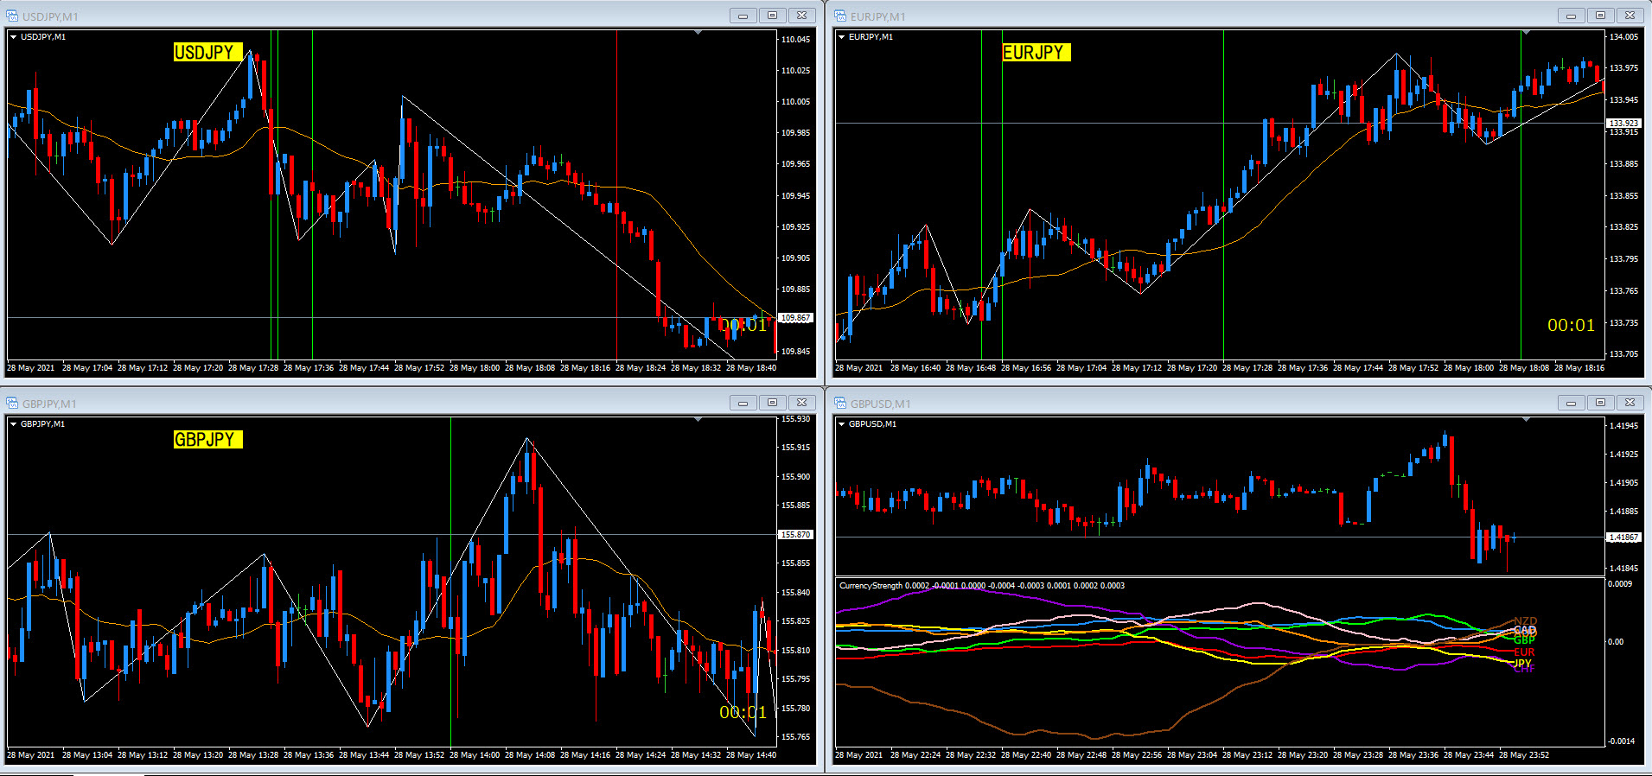Click current price tag 1.41867 on GBPUSD axis
The width and height of the screenshot is (1652, 776).
(x=1623, y=537)
